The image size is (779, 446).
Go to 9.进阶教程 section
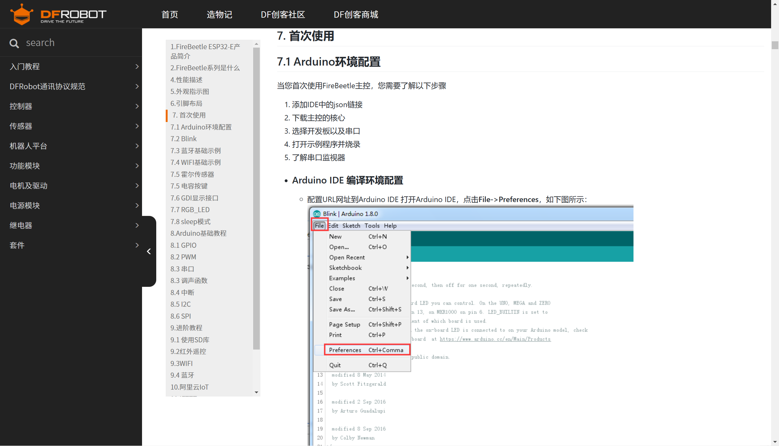tap(186, 328)
